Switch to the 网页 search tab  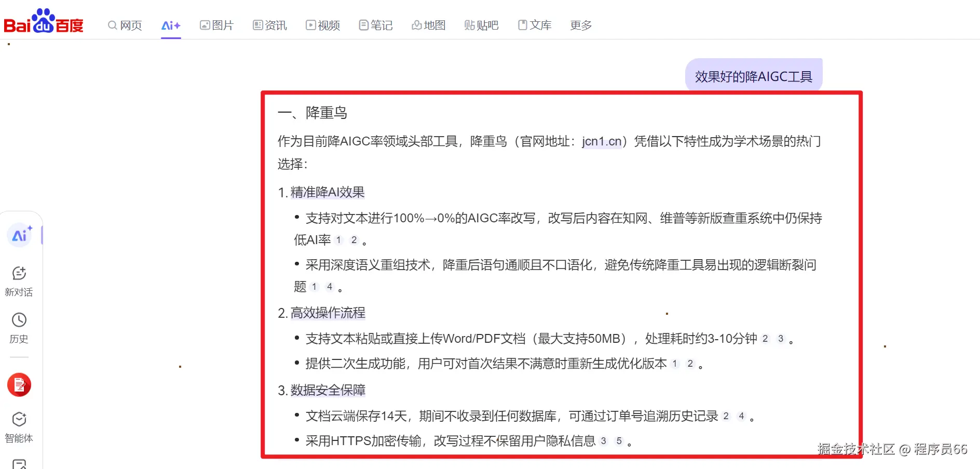coord(125,25)
